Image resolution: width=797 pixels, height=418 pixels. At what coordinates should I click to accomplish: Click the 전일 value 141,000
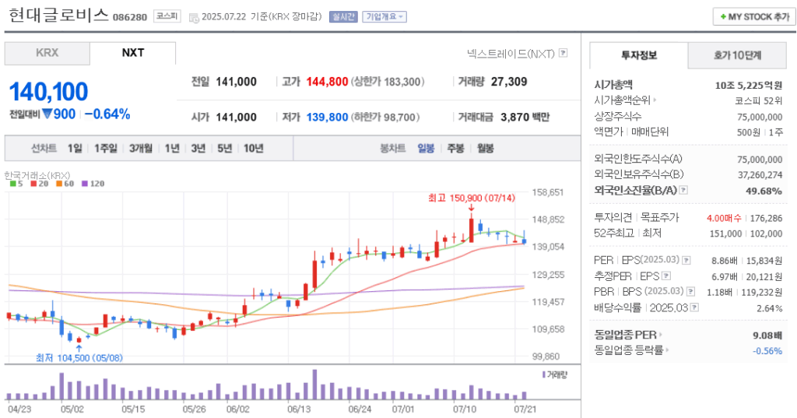tap(236, 82)
